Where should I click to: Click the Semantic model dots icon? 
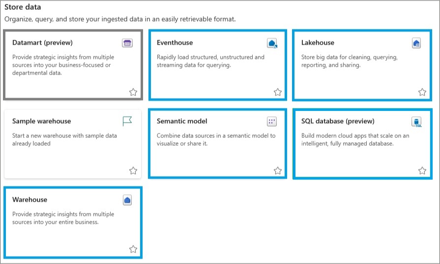[x=272, y=122]
